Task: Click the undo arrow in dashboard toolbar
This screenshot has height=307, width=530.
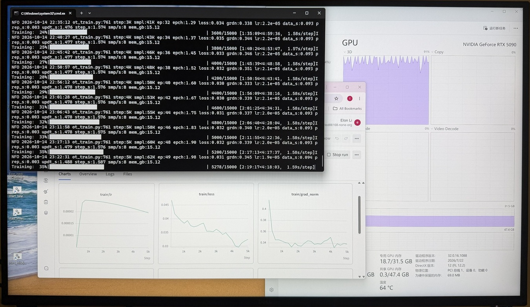Action: 337,138
